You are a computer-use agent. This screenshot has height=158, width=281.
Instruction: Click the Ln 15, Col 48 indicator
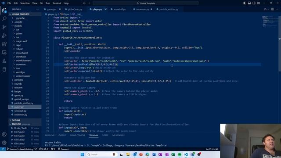pos(212,149)
